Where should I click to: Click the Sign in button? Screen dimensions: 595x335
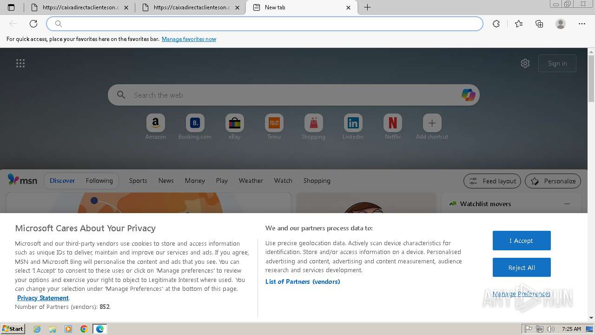557,63
